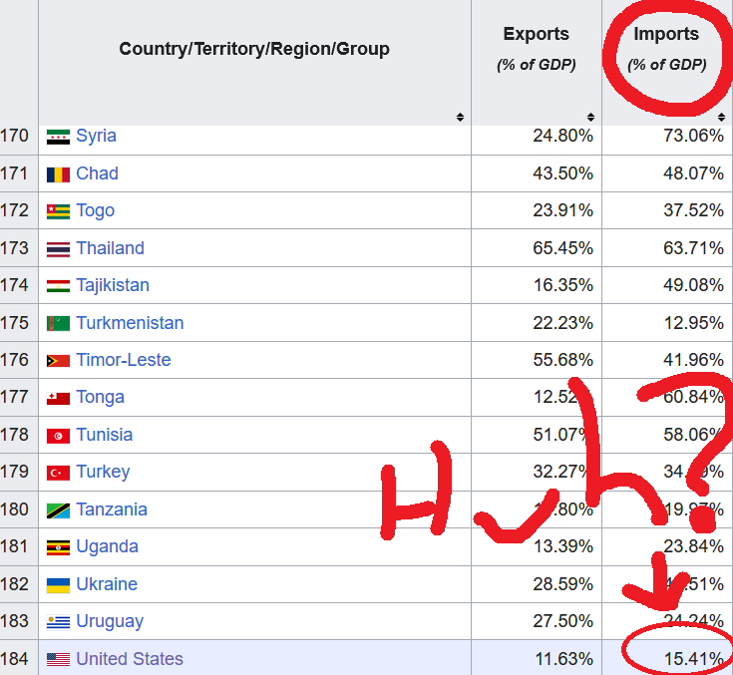The image size is (733, 675).
Task: Select Tajikistan exports value 16.35%
Action: pos(562,285)
